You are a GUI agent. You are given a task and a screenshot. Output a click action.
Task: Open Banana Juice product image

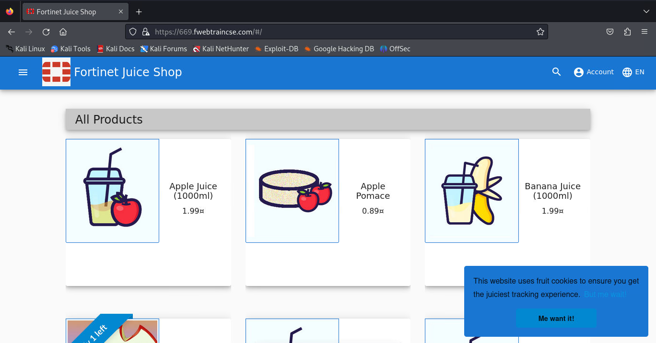(x=471, y=191)
